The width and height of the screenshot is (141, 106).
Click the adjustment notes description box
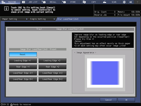tap(103, 40)
